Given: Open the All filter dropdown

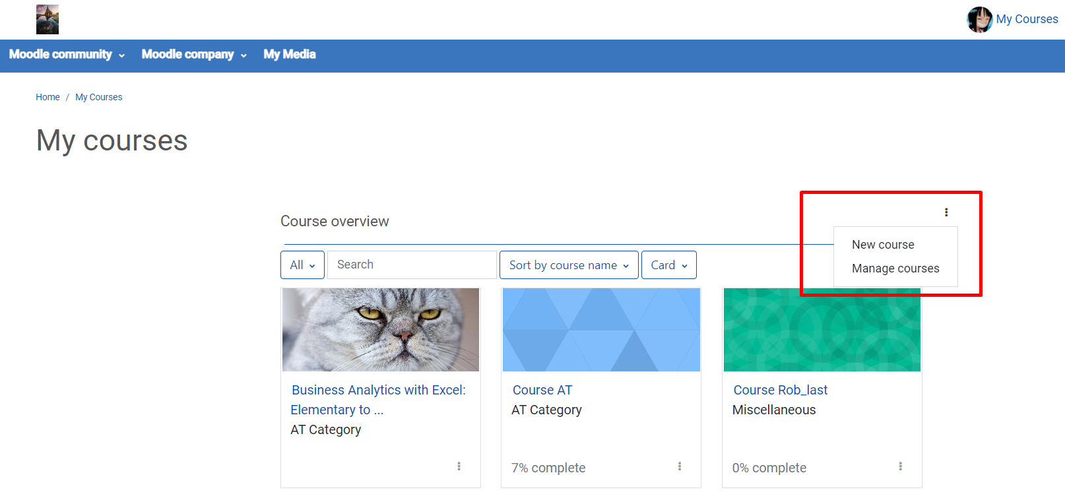Looking at the screenshot, I should [x=302, y=265].
